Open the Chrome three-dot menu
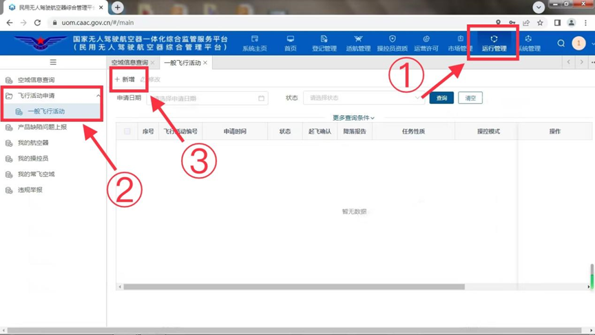 click(586, 23)
